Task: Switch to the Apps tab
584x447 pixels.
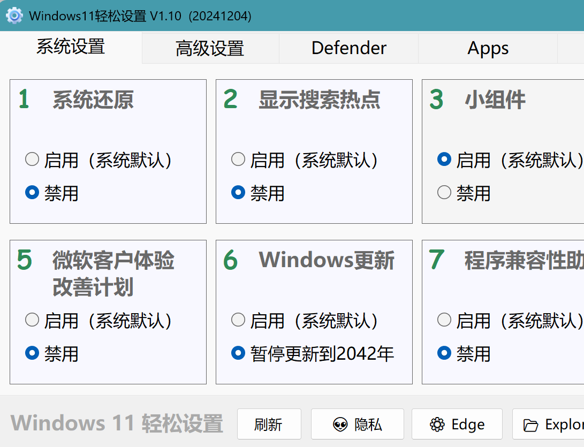Action: 488,48
